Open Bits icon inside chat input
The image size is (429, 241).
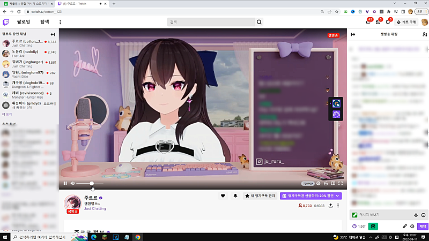coord(416,215)
